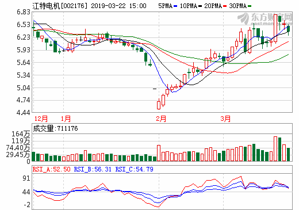Screen dimensions: 299x210
Task: Click the 成交量:711176 volume label
Action: click(55, 128)
